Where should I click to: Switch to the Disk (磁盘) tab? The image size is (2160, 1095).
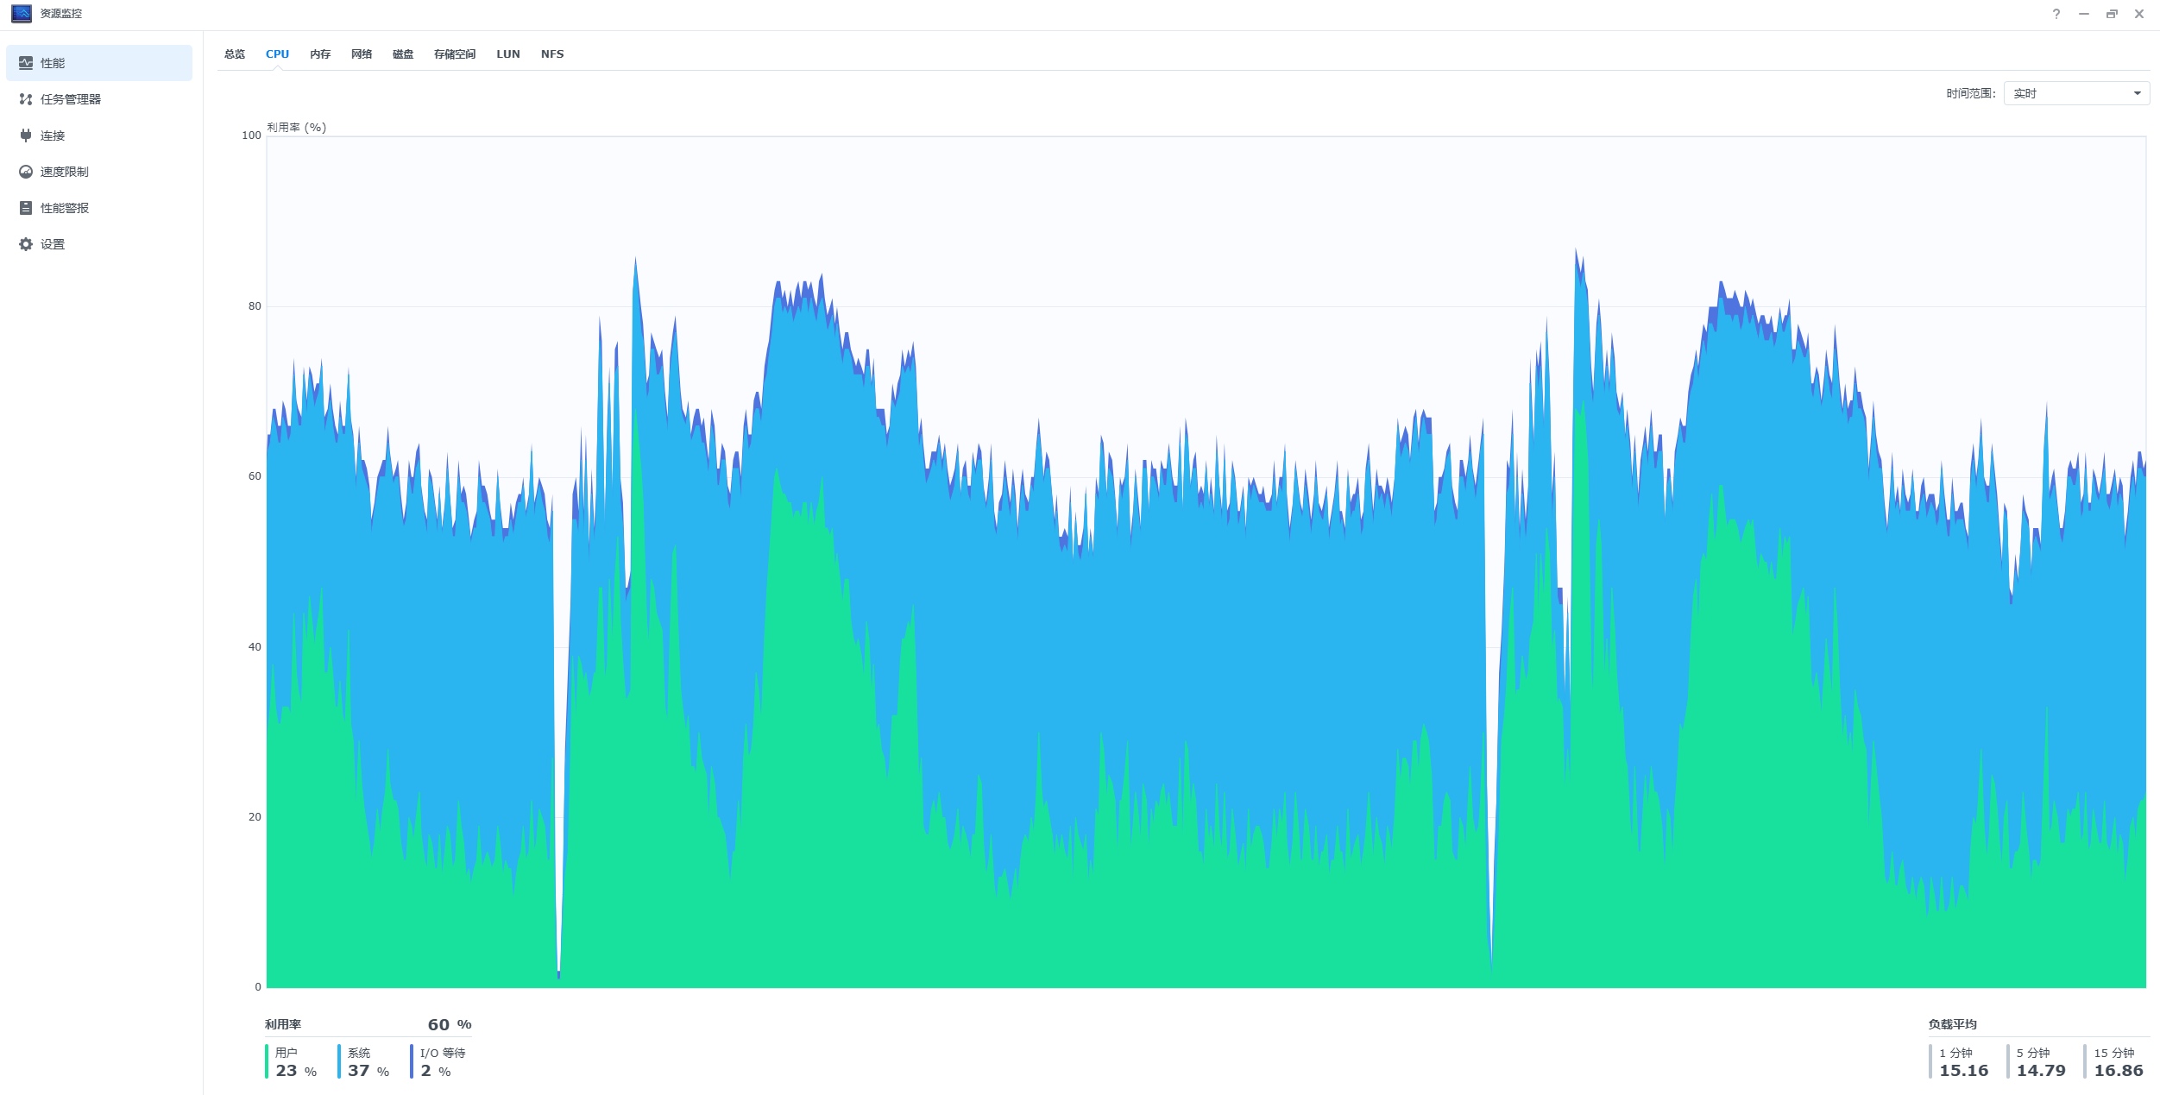403,53
